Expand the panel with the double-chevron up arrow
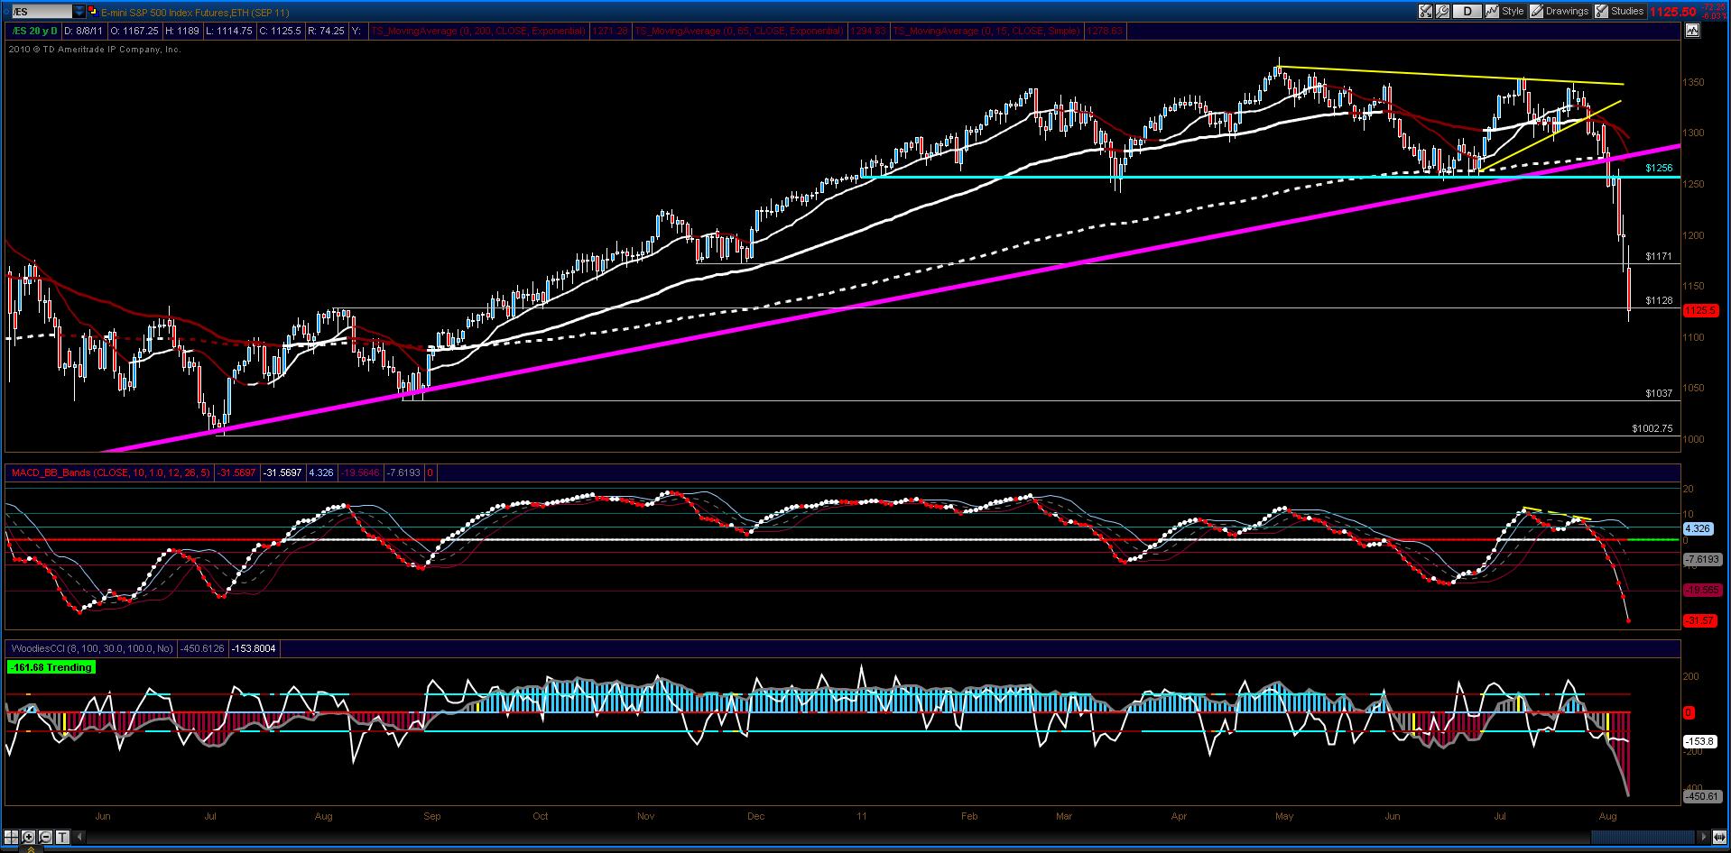 coord(30,848)
